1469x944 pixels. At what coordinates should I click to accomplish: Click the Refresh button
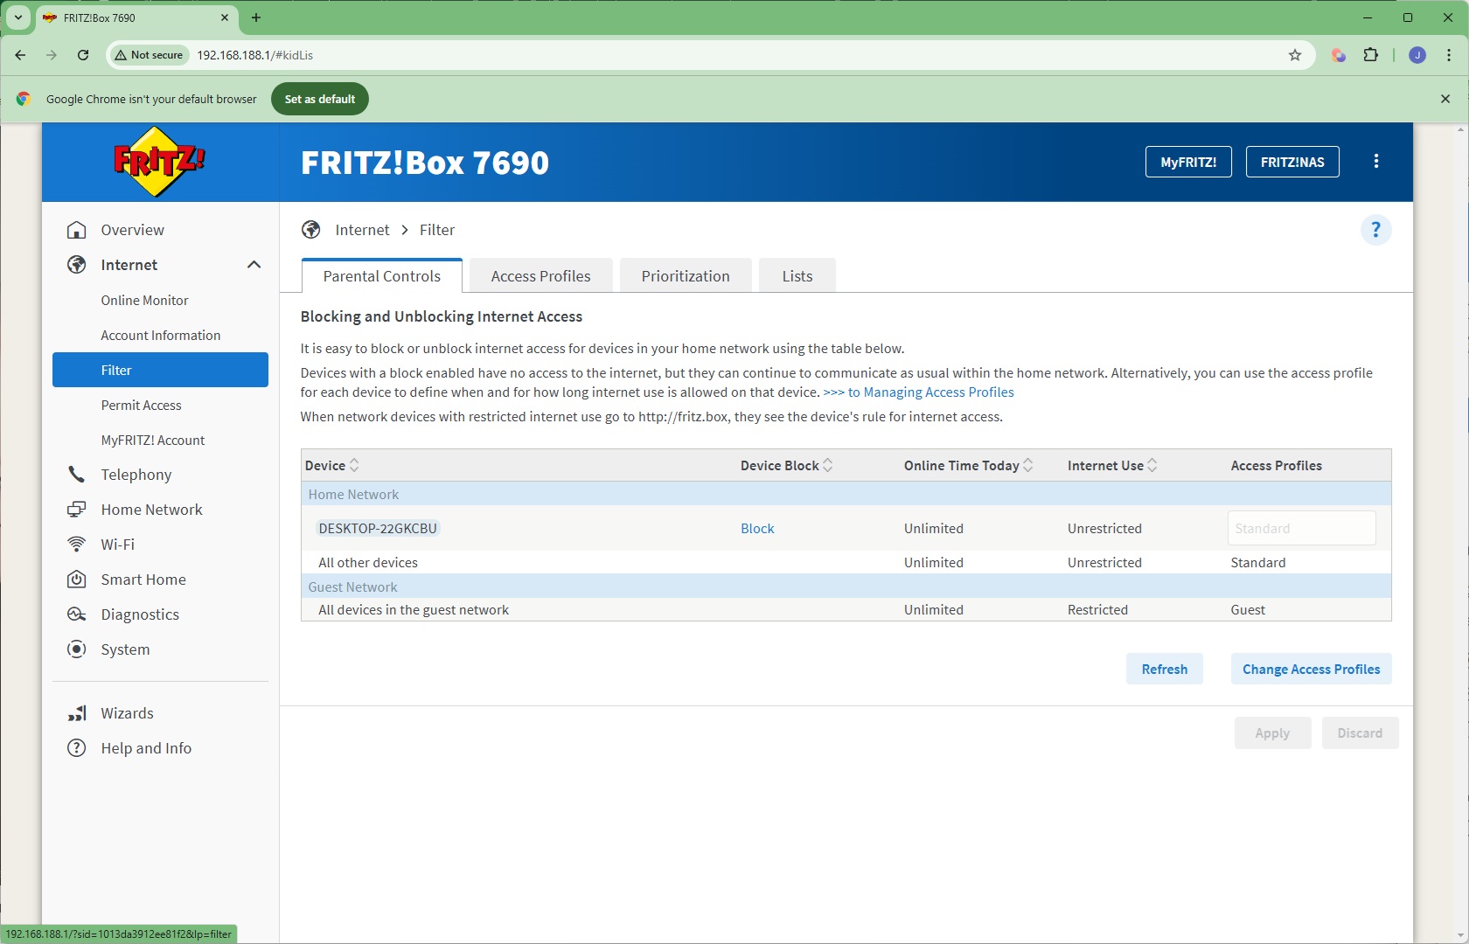[1165, 669]
